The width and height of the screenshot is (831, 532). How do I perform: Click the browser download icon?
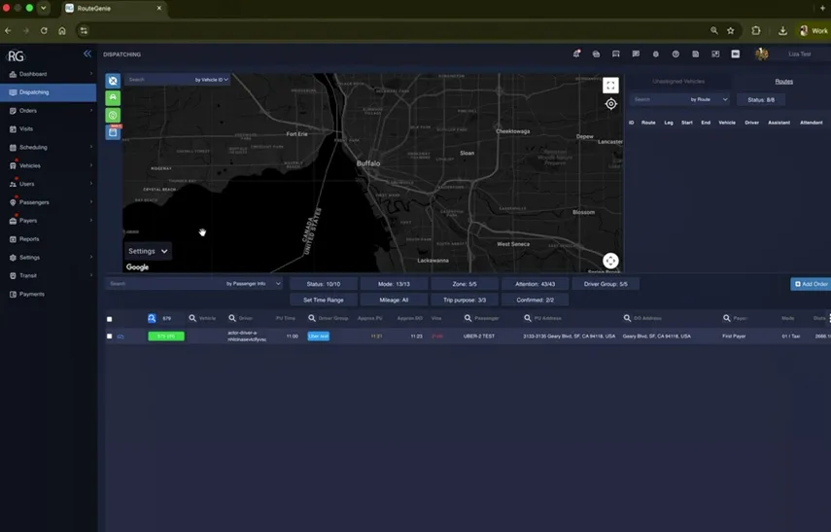coord(782,31)
